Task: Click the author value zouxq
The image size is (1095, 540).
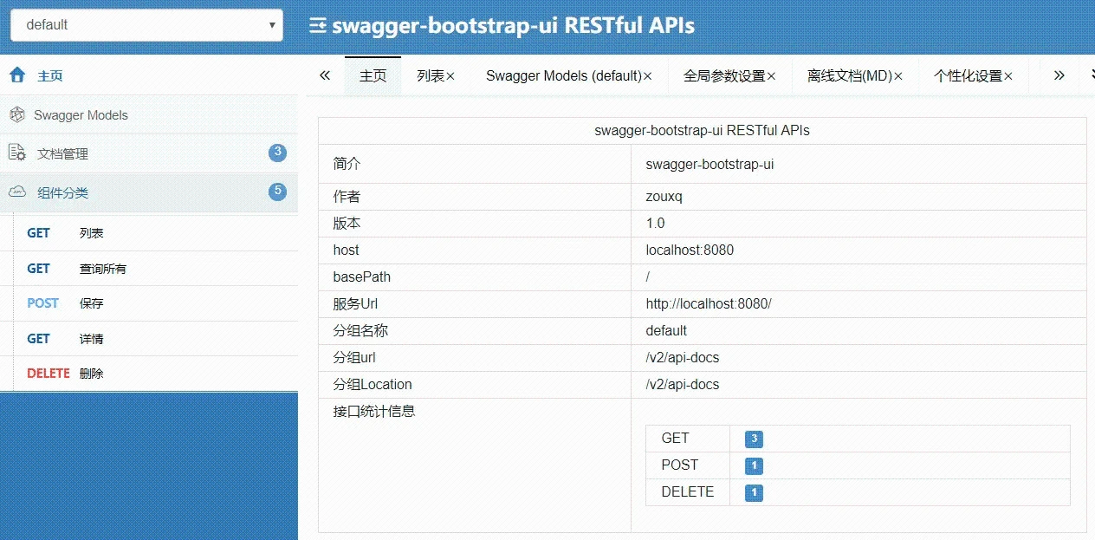Action: pos(664,197)
